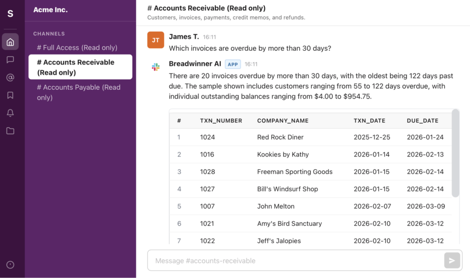Click transaction number 1022

coord(207,241)
